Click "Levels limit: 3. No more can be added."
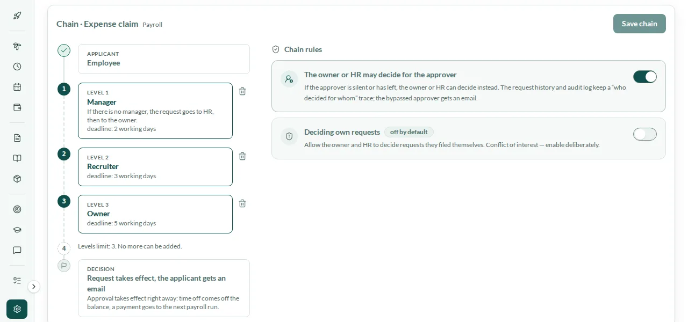The image size is (688, 322). pos(130,246)
